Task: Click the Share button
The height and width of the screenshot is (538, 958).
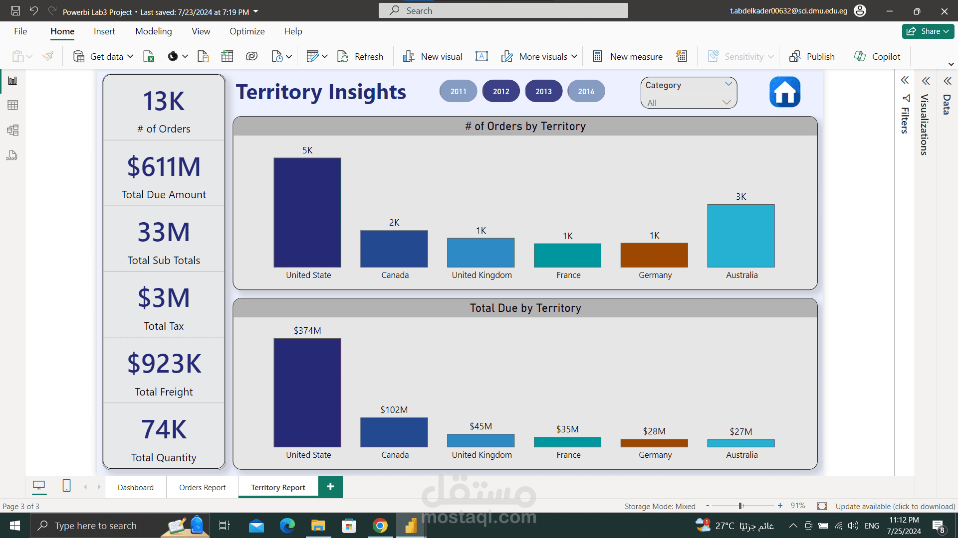Action: coord(928,31)
